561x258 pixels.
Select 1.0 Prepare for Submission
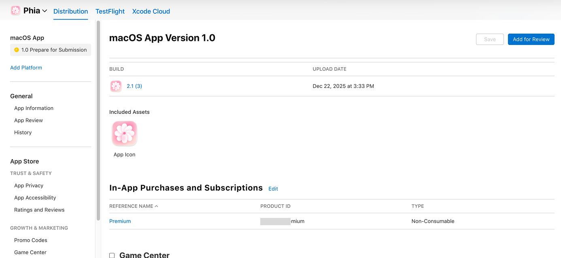click(54, 50)
